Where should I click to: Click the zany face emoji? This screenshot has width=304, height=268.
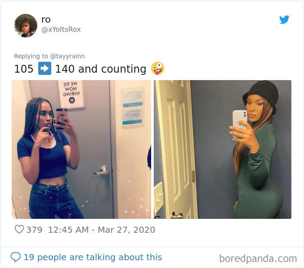coord(158,68)
